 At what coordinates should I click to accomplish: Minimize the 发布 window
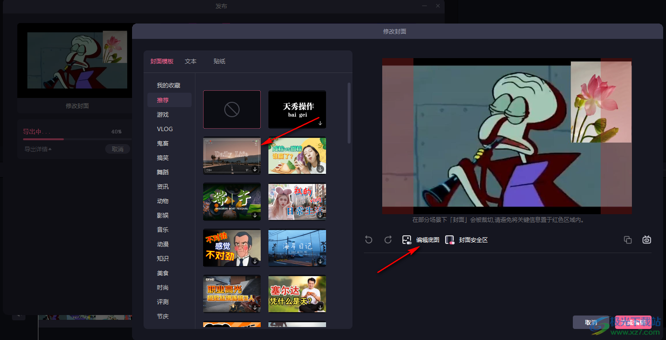pos(424,6)
